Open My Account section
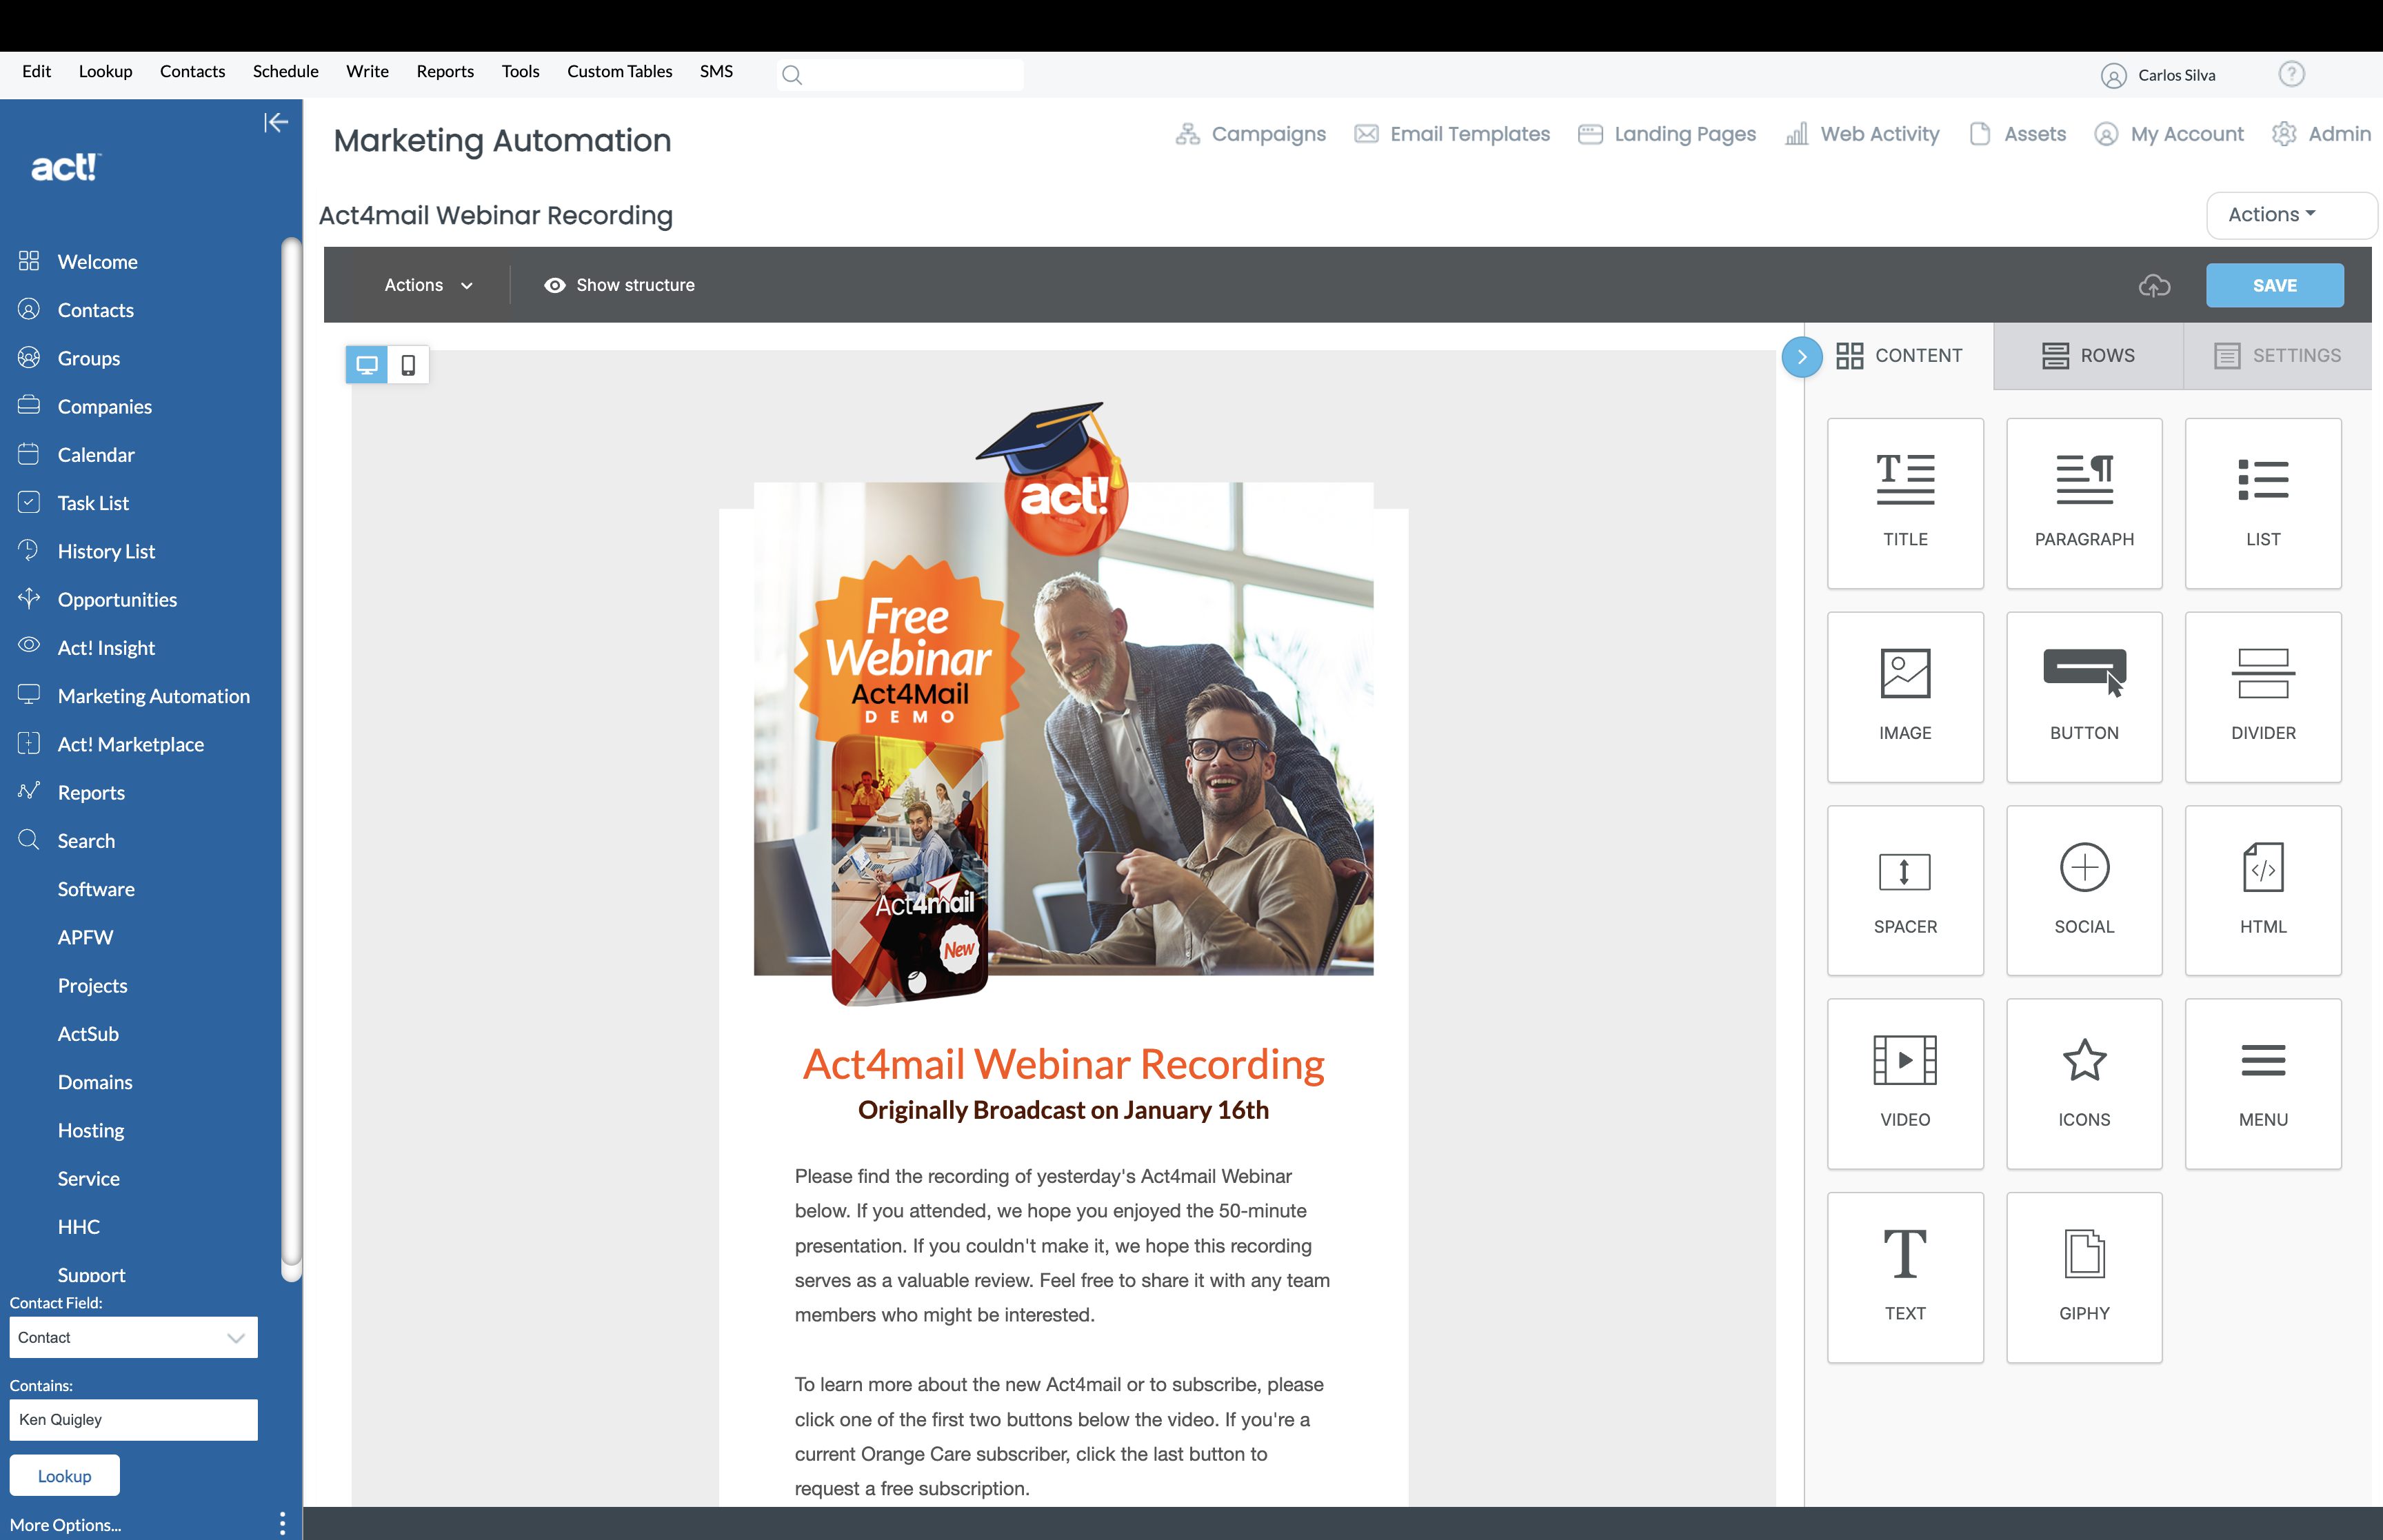Viewport: 2383px width, 1540px height. point(2168,134)
